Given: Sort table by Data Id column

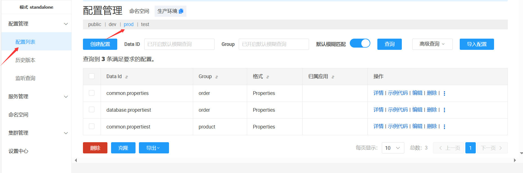Looking at the screenshot, I should [127, 77].
